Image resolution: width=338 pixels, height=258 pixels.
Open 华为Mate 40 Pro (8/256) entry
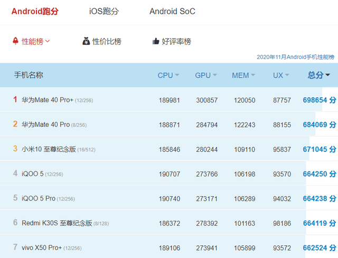45,125
